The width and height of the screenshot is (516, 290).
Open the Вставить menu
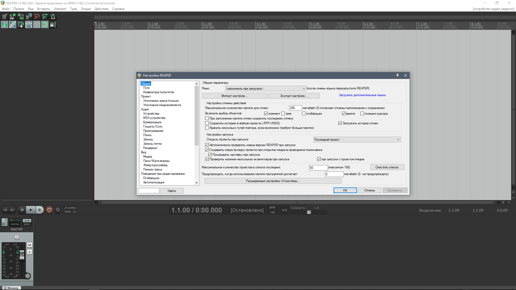tap(44, 9)
